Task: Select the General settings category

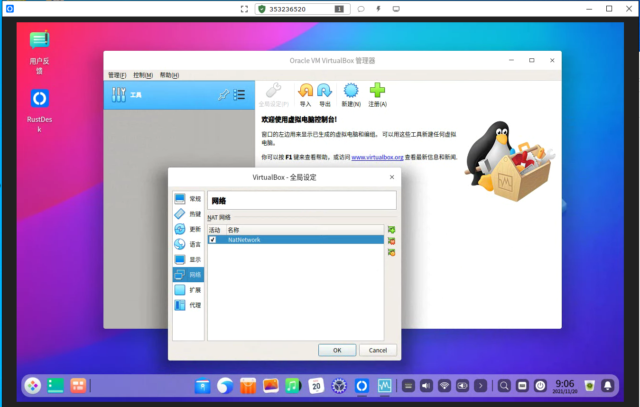Action: coord(188,199)
